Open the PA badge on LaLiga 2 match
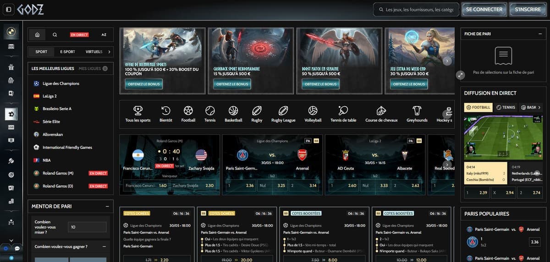 [411, 141]
